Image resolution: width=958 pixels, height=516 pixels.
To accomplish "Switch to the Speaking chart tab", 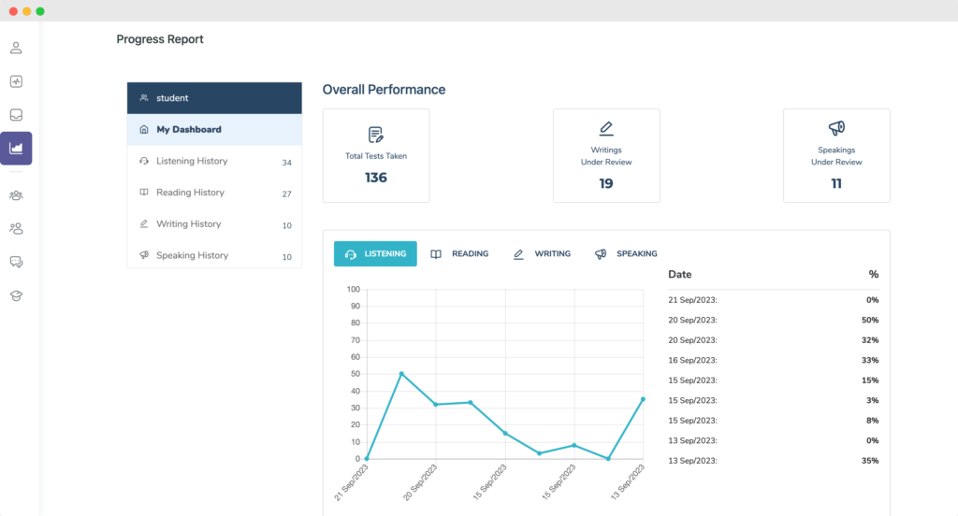I will pyautogui.click(x=626, y=253).
